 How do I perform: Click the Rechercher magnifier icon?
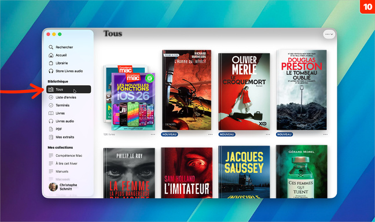pyautogui.click(x=51, y=47)
